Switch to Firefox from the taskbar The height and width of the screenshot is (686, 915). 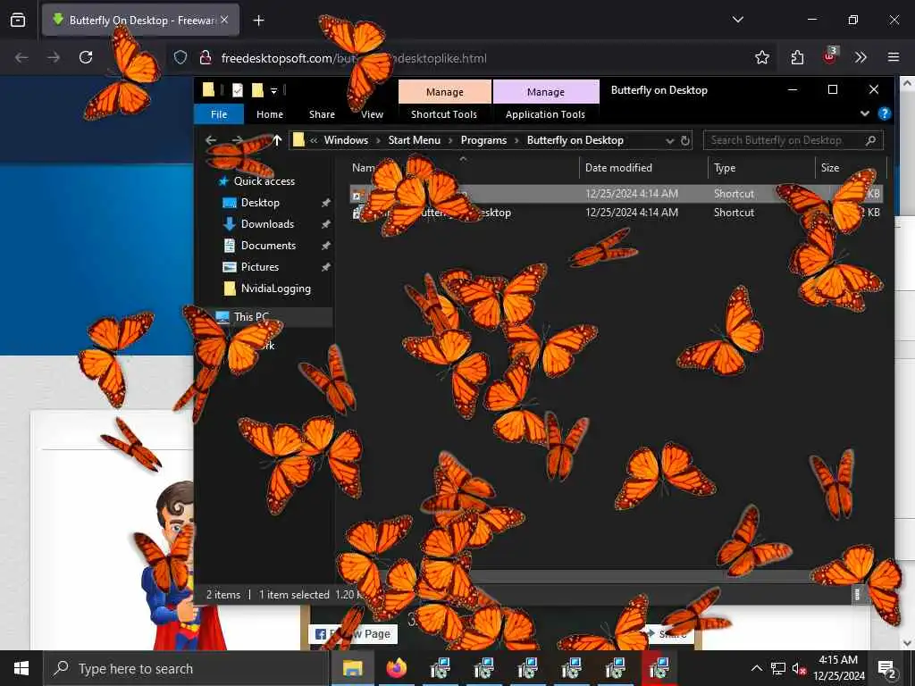[396, 668]
